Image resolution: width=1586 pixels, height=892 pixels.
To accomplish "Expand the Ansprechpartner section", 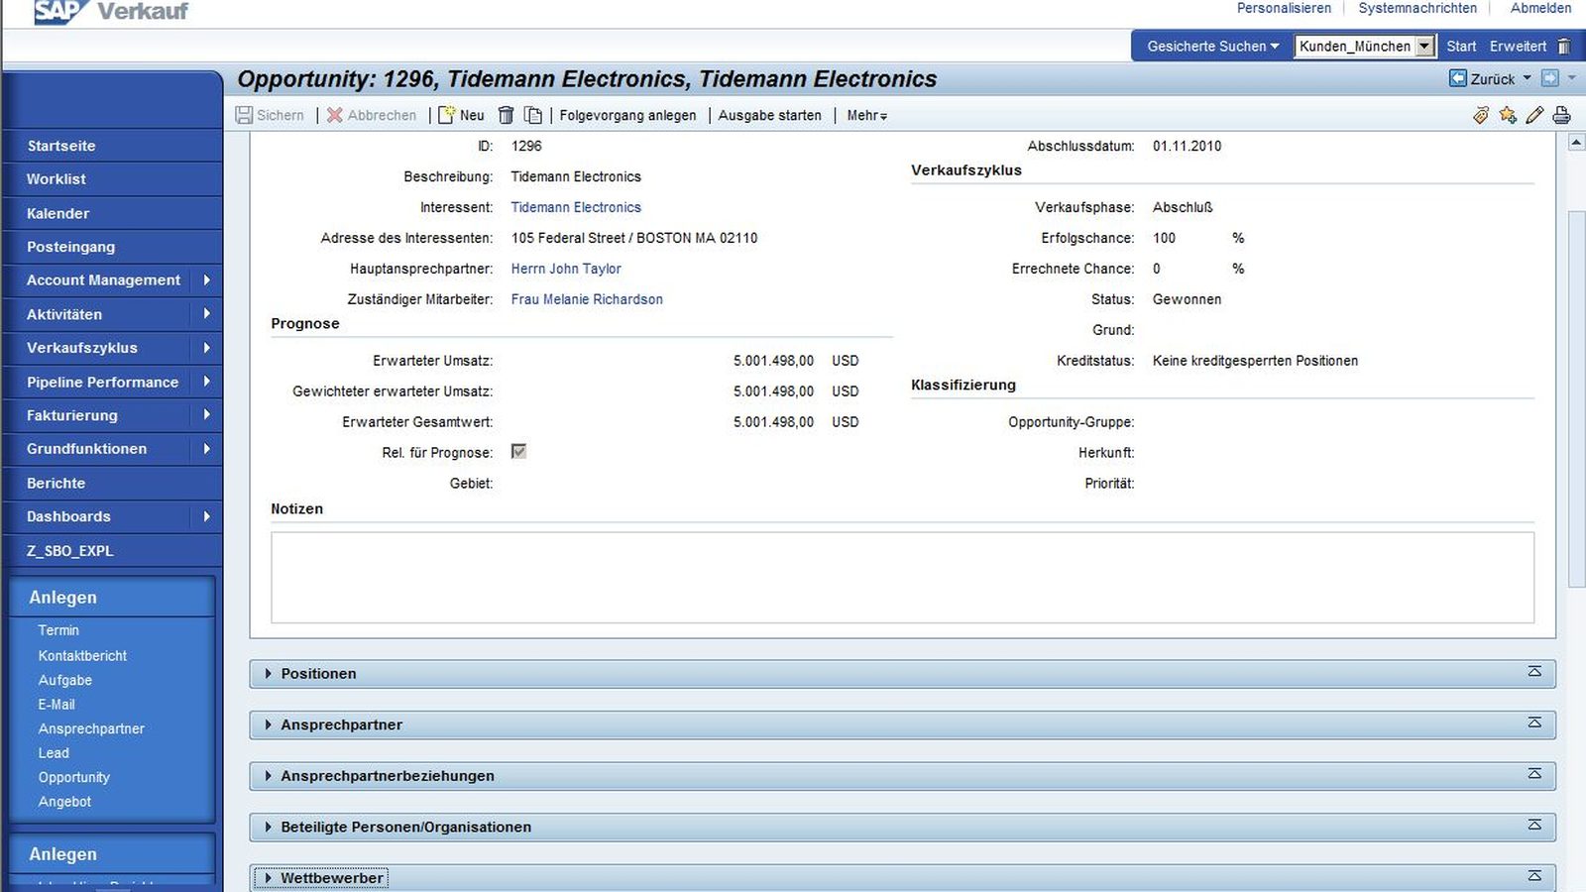I will coord(268,725).
